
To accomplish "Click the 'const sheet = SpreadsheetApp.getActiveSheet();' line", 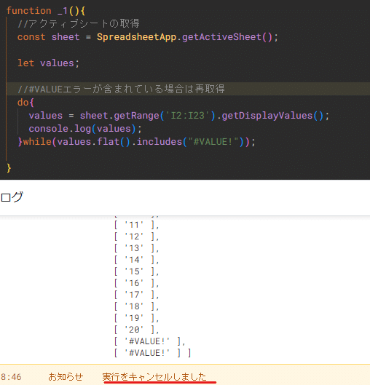I will [148, 37].
